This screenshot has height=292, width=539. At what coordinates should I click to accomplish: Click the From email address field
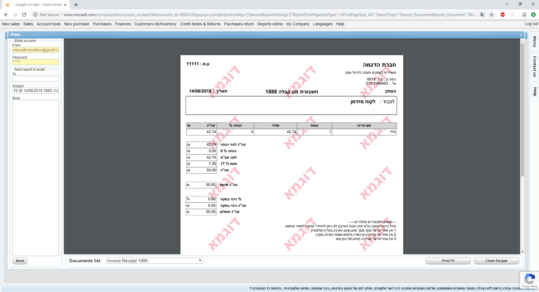(36, 50)
